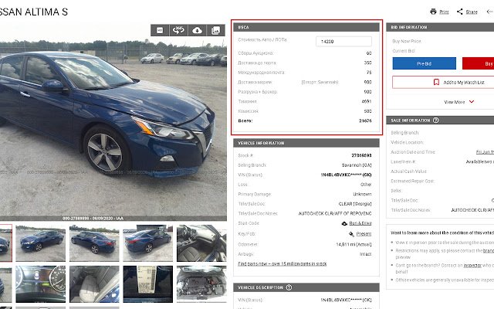The height and width of the screenshot is (309, 494).
Task: Add vehicle to My Watch List
Action: point(443,83)
